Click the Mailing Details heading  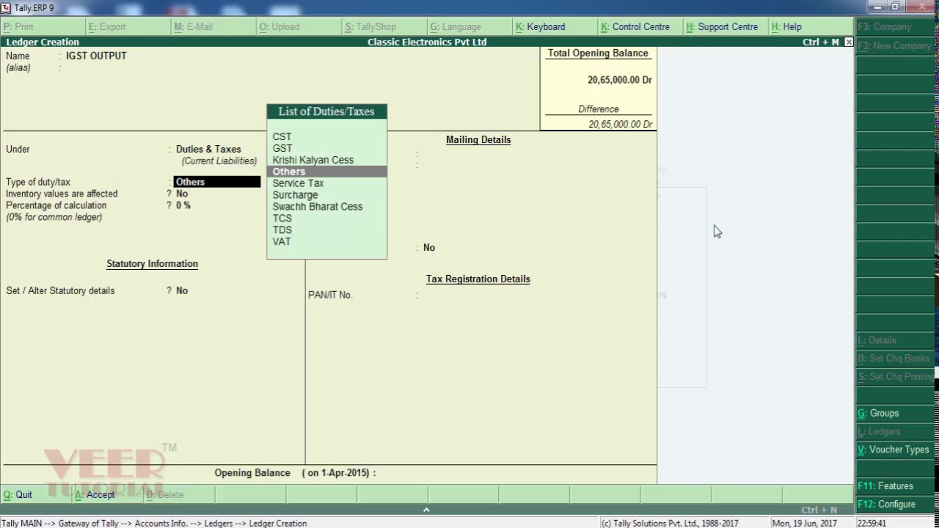tap(478, 140)
